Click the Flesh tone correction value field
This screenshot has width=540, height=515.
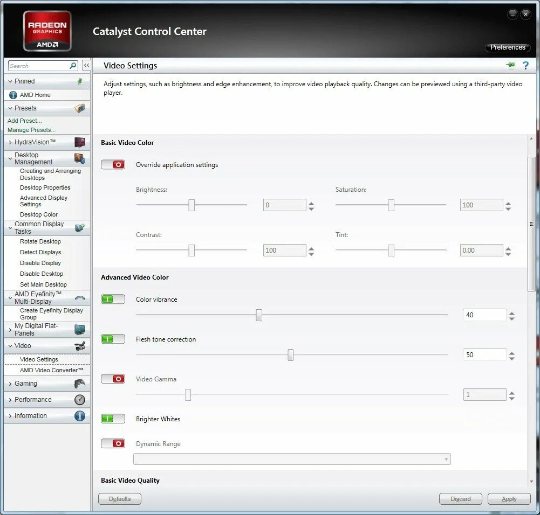coord(485,355)
